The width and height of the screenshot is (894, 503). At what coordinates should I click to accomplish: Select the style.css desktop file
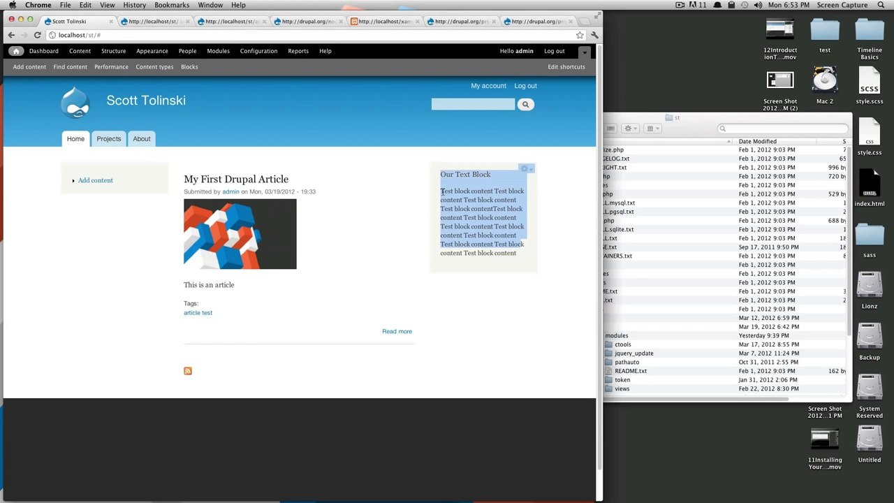(x=870, y=137)
